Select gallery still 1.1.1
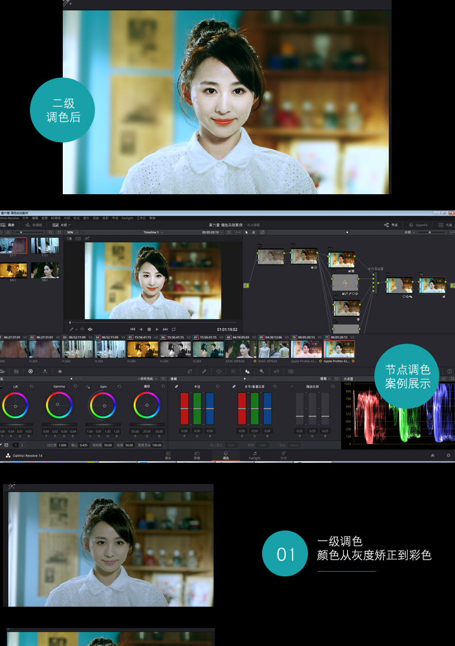455x646 pixels. [x=45, y=245]
